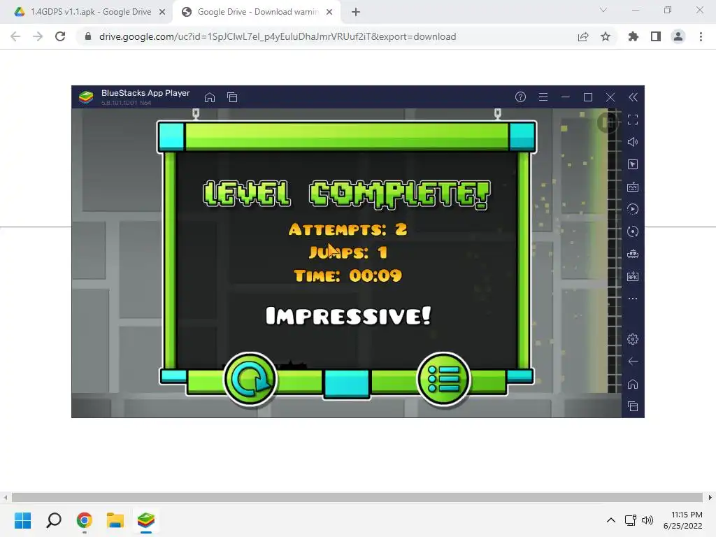The image size is (716, 537).
Task: Show hidden system tray icons
Action: pyautogui.click(x=611, y=520)
